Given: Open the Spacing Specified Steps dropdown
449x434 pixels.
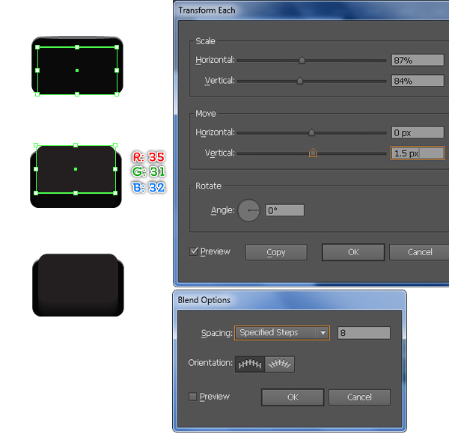Looking at the screenshot, I should pos(282,333).
